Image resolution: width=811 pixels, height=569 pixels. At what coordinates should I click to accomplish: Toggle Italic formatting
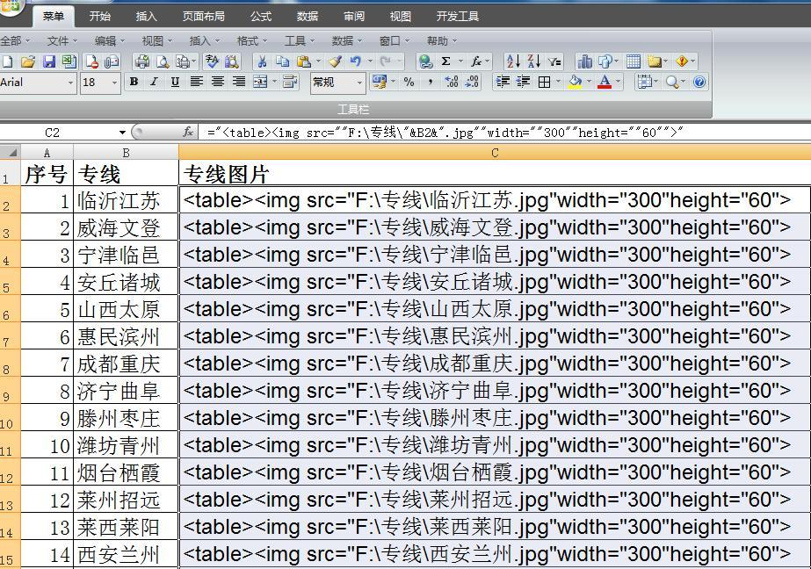[154, 82]
